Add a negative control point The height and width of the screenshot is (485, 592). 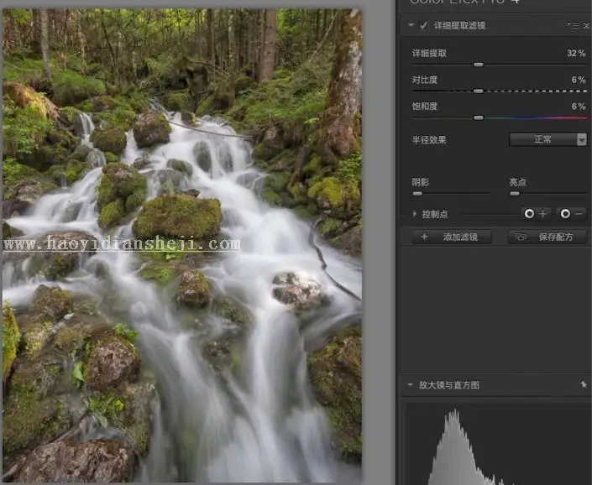[x=572, y=214]
